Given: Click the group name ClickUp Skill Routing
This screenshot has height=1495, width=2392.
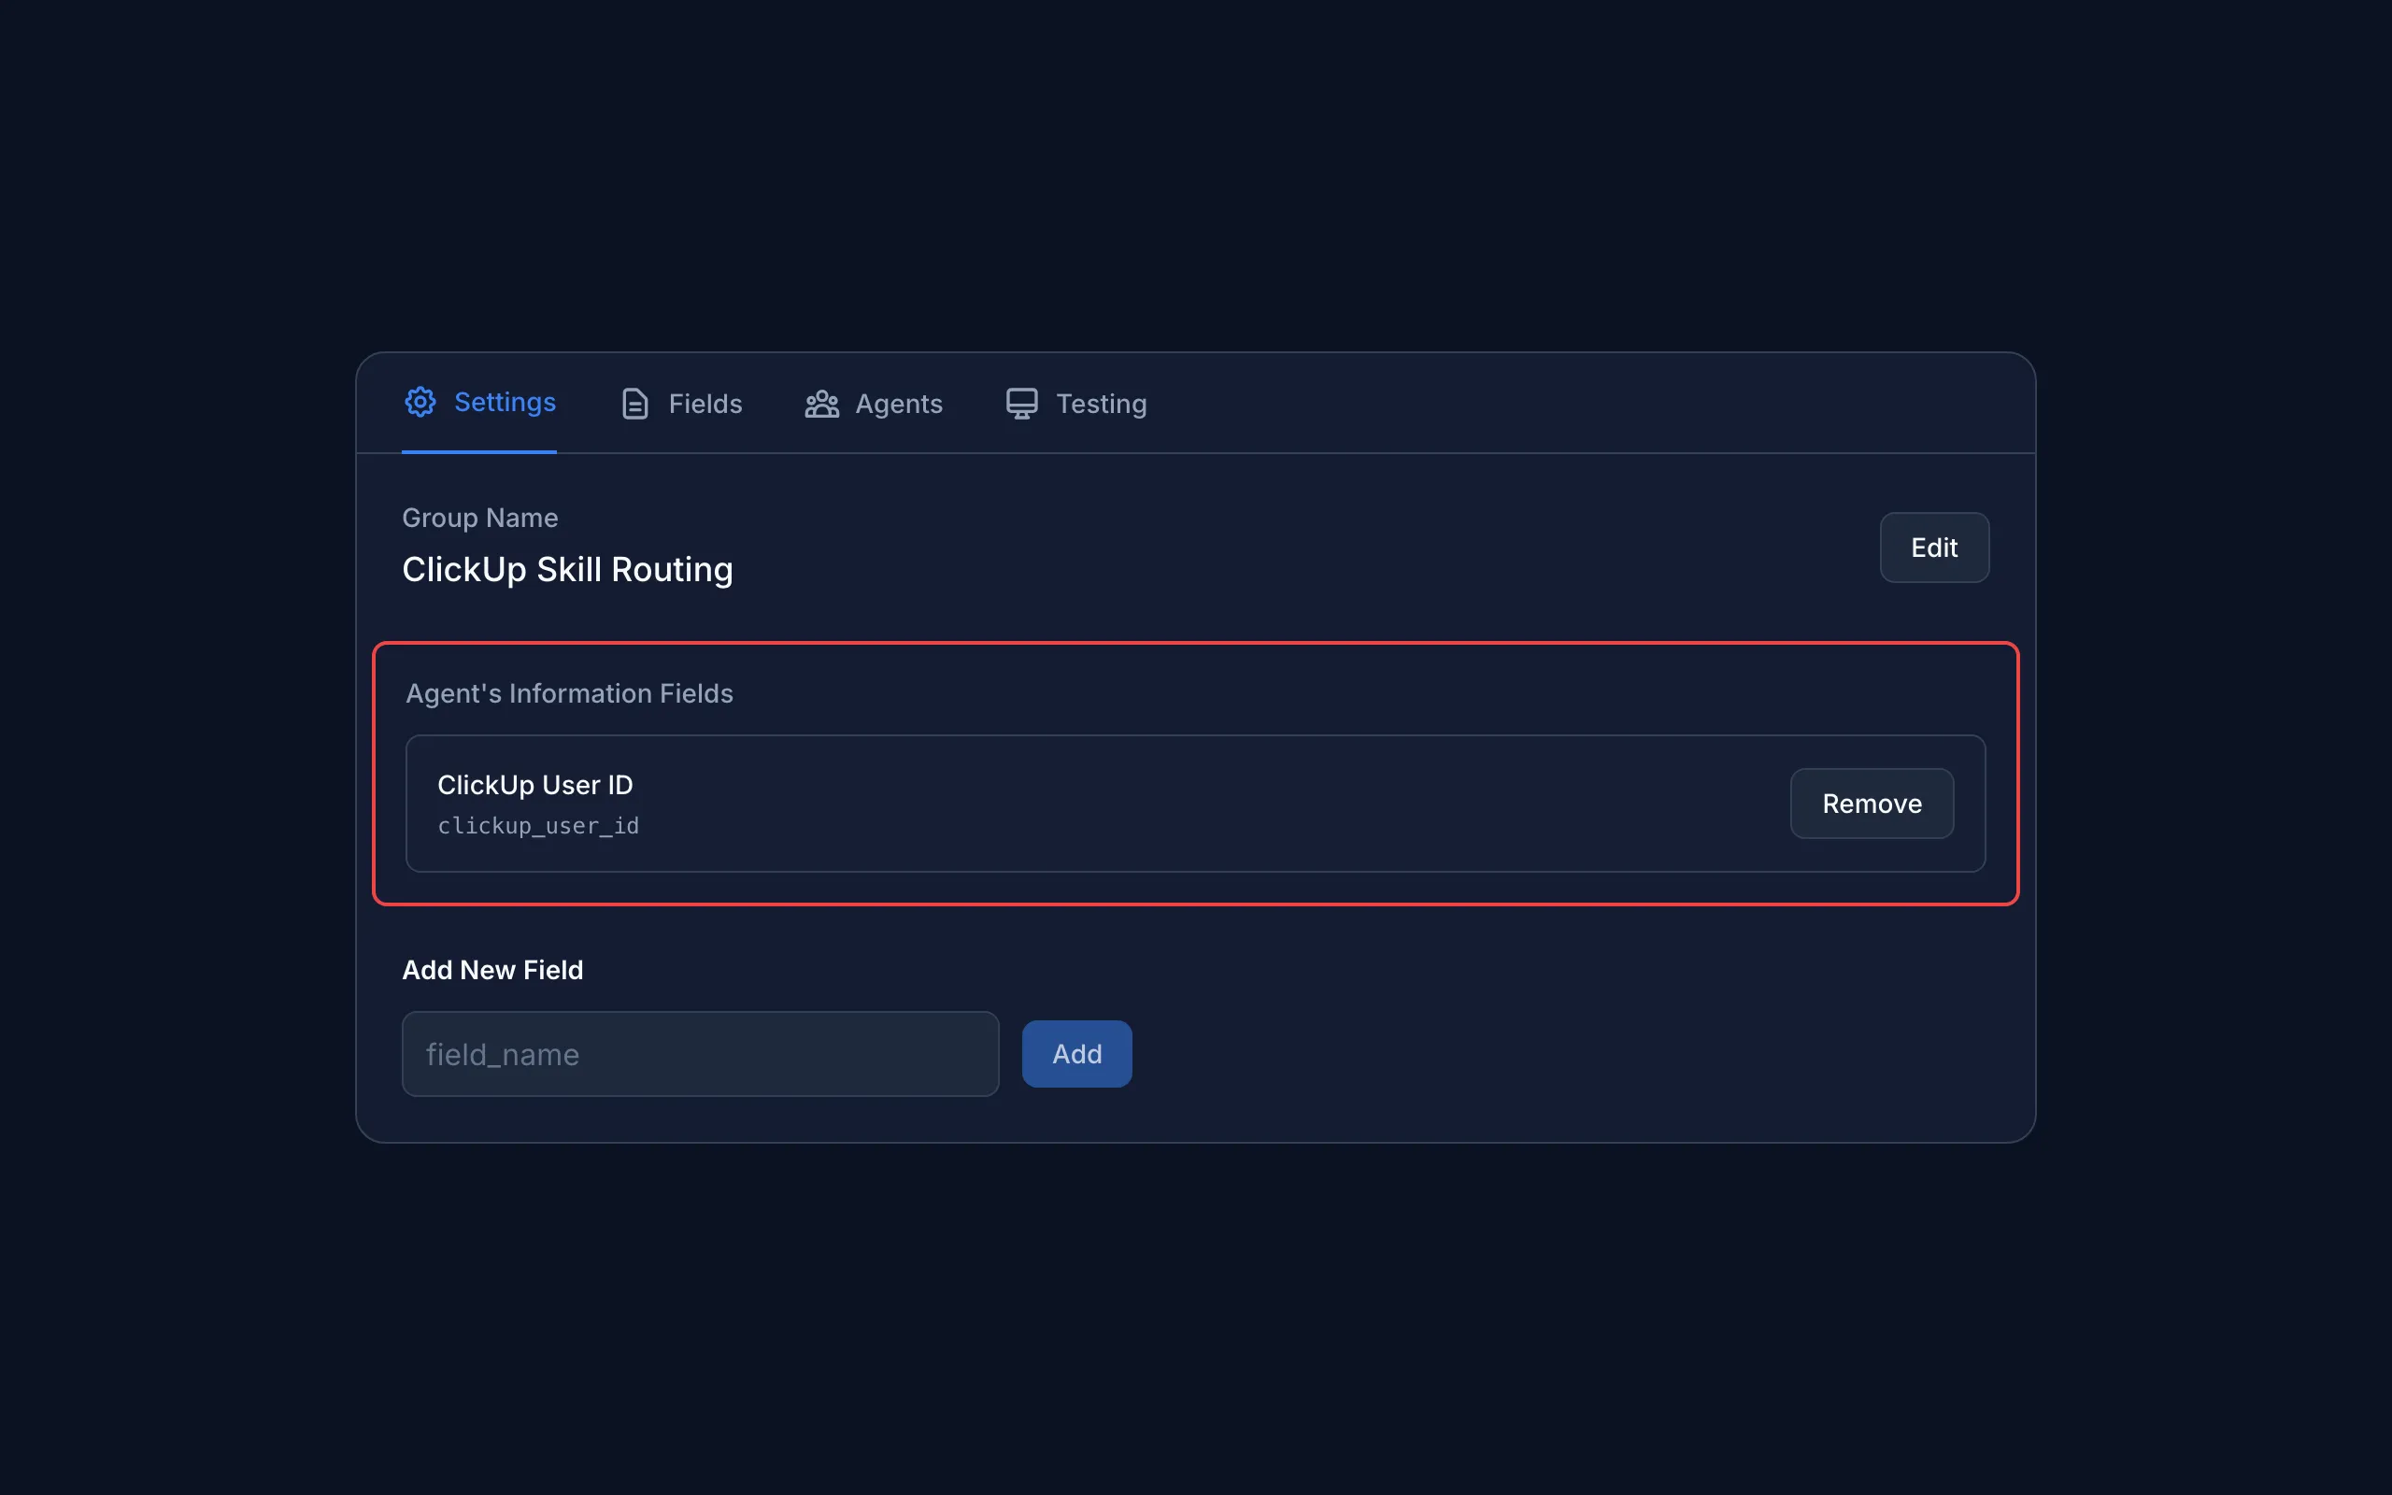Looking at the screenshot, I should point(567,568).
